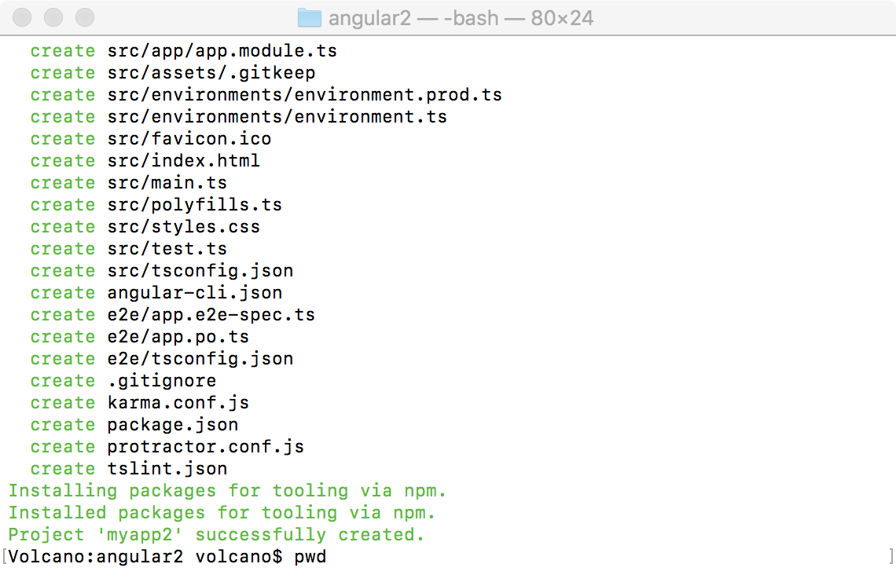The width and height of the screenshot is (896, 575).
Task: Click the src/styles.css line
Action: 183,227
